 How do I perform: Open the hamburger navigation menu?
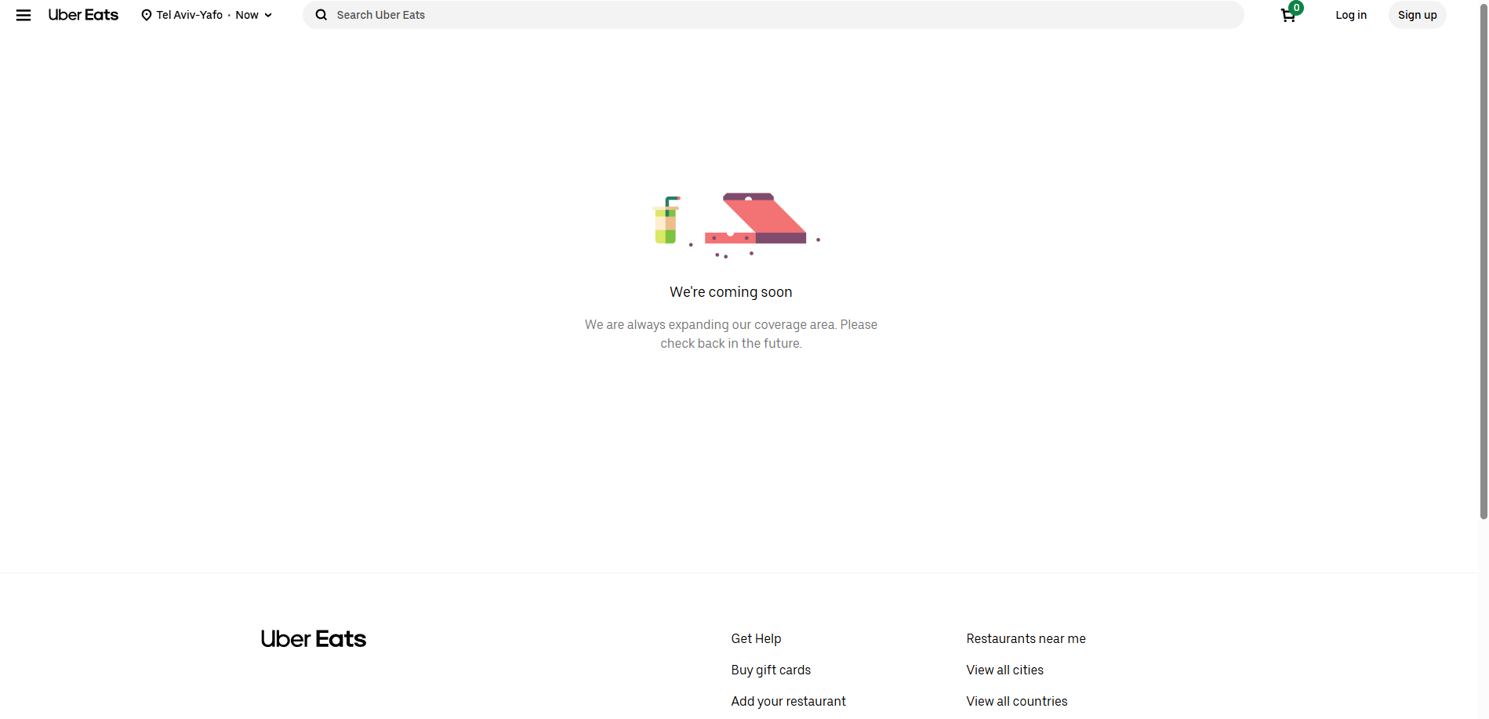point(24,15)
